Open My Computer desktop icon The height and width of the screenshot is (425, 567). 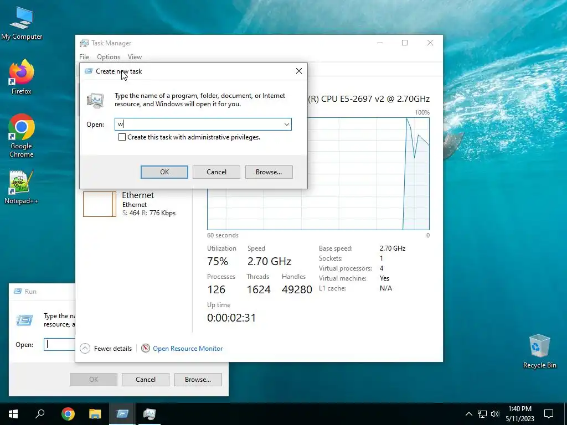click(x=22, y=22)
